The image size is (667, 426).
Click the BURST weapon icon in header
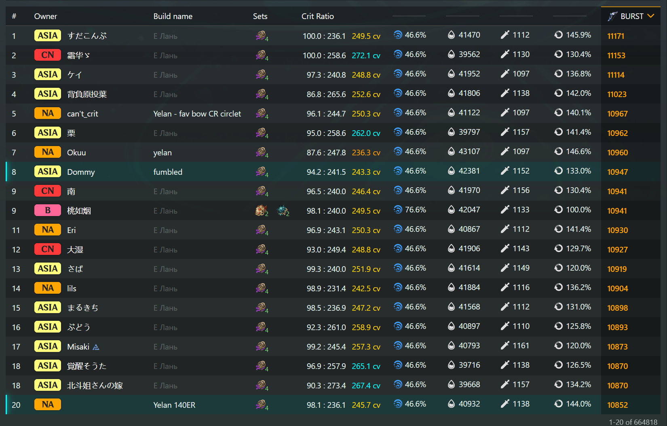613,16
